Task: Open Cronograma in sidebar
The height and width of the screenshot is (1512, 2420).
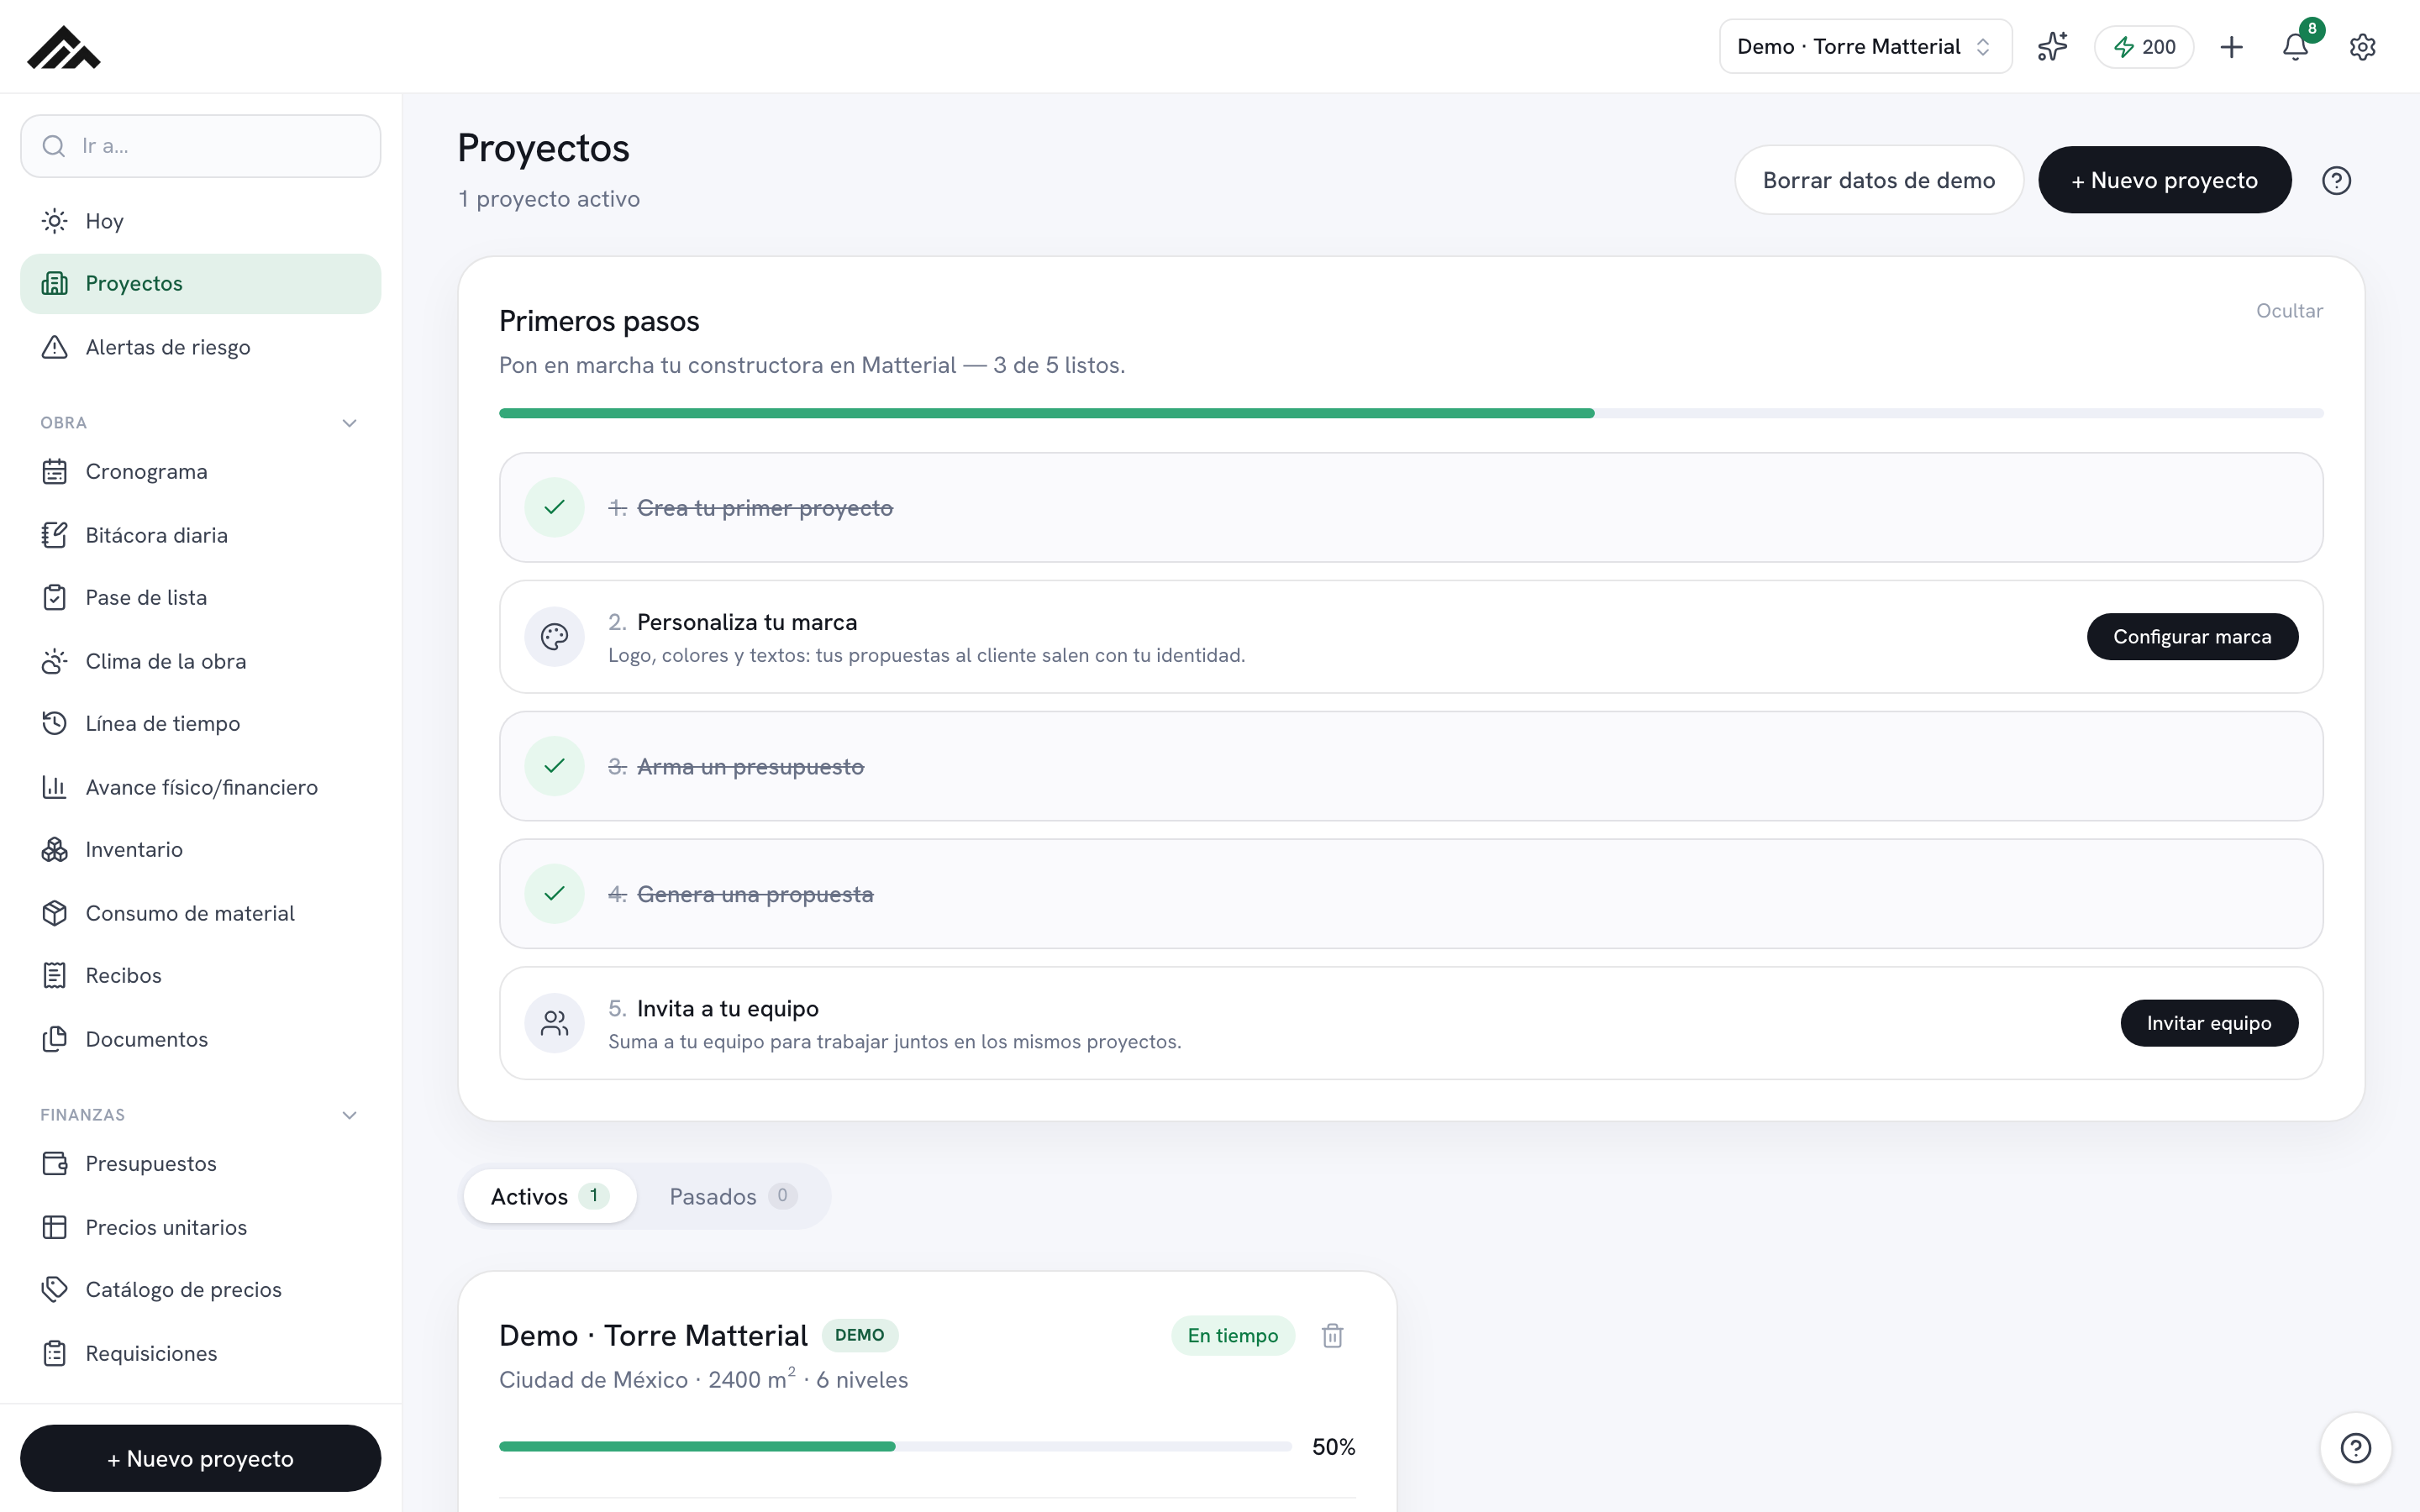Action: [x=201, y=471]
